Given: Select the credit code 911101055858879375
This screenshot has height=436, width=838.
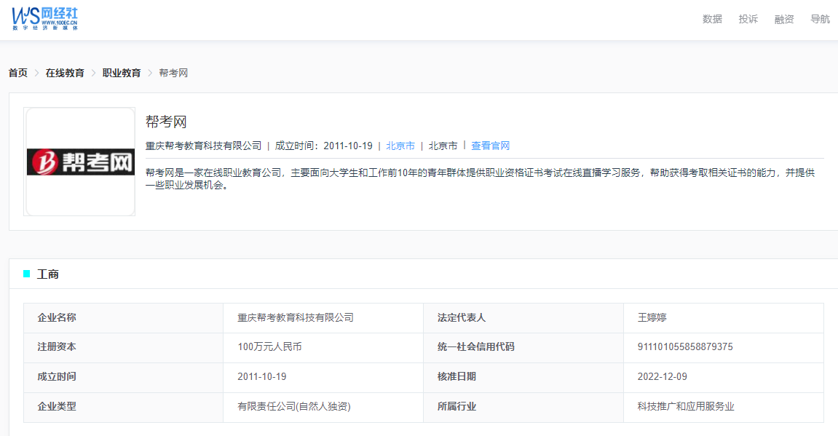Looking at the screenshot, I should pyautogui.click(x=685, y=347).
